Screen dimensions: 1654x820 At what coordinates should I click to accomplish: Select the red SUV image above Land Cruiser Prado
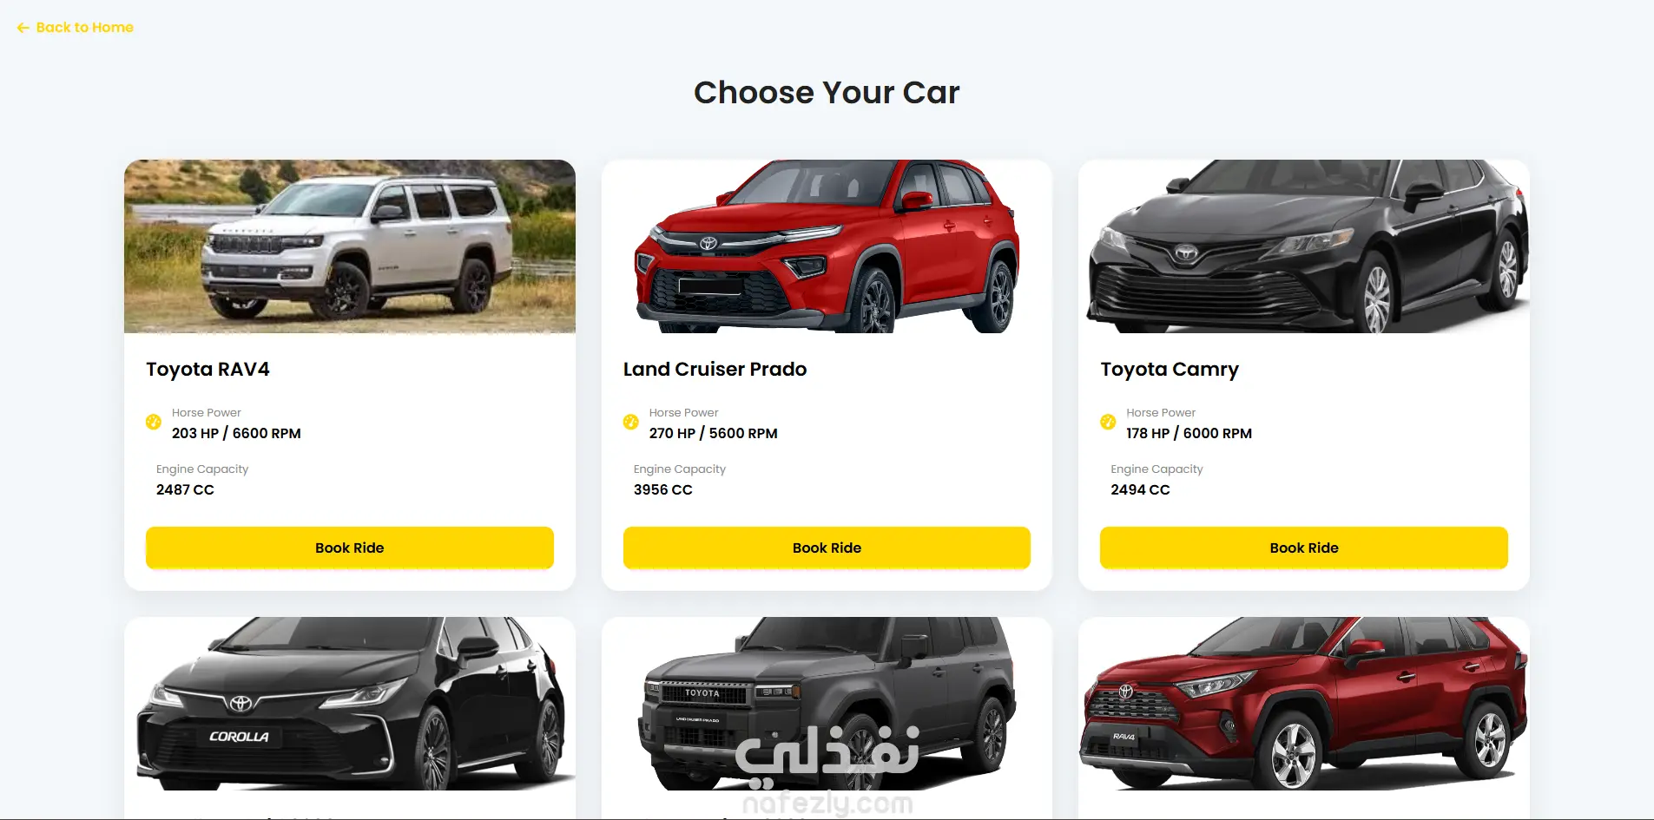click(827, 246)
